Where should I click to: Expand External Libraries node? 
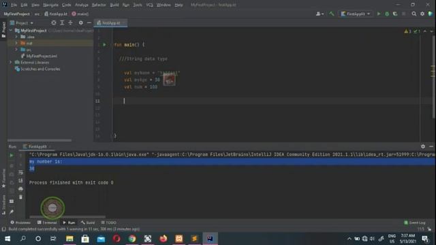pos(11,62)
